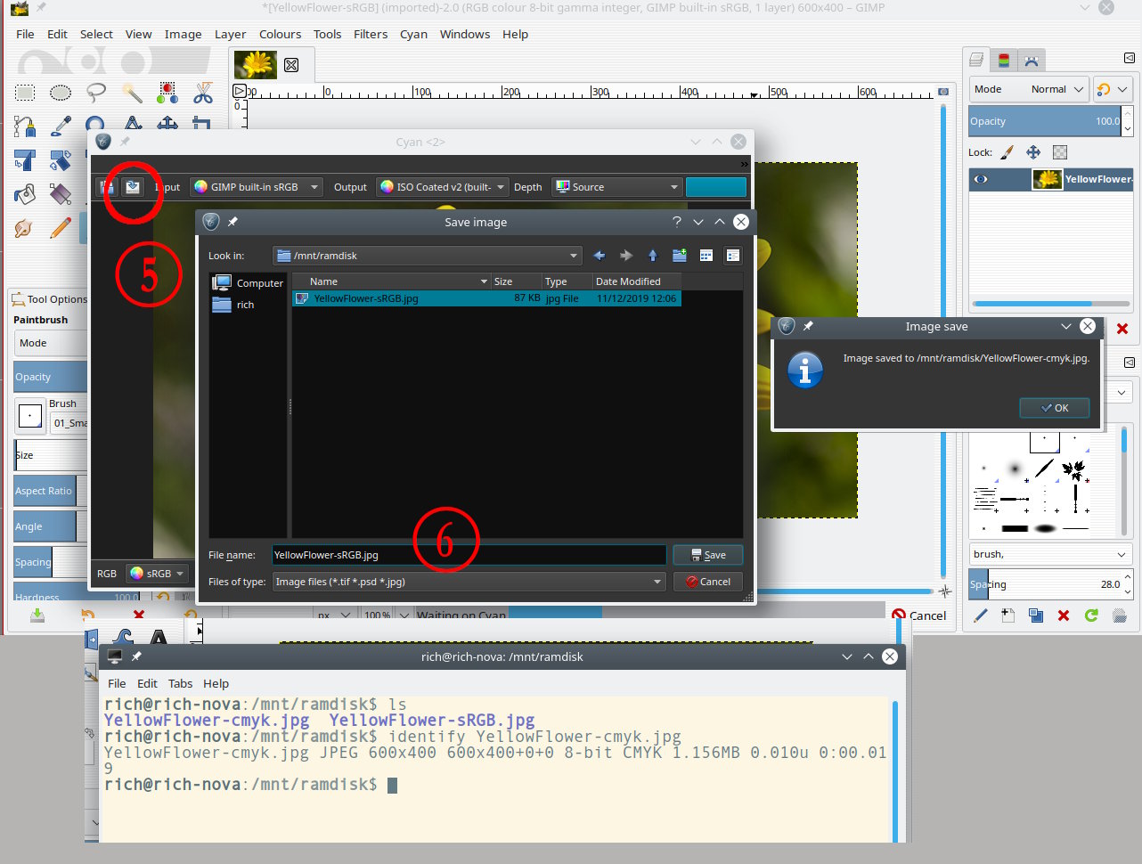Click Cancel in Save image dialog
The image size is (1142, 864).
coord(708,582)
